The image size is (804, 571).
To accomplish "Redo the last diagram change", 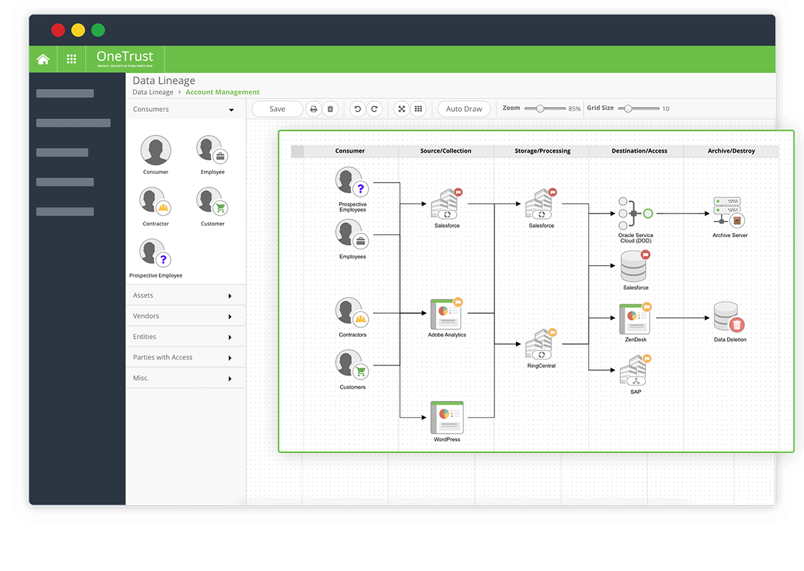I will [x=375, y=109].
